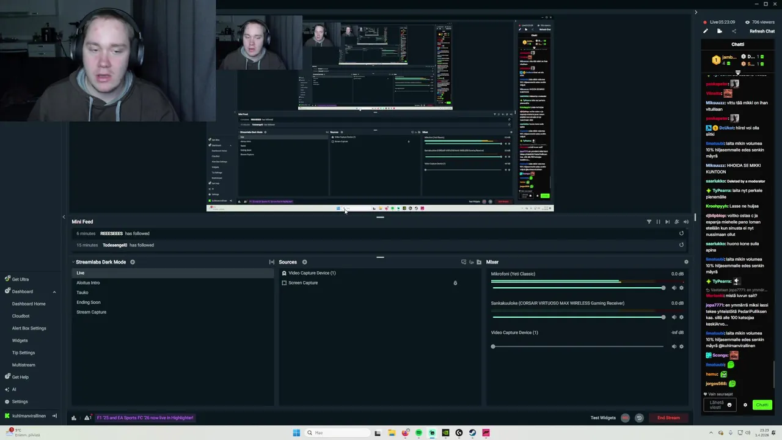The width and height of the screenshot is (782, 440).
Task: Repeat the REEESEEES follow alert
Action: coord(681,233)
